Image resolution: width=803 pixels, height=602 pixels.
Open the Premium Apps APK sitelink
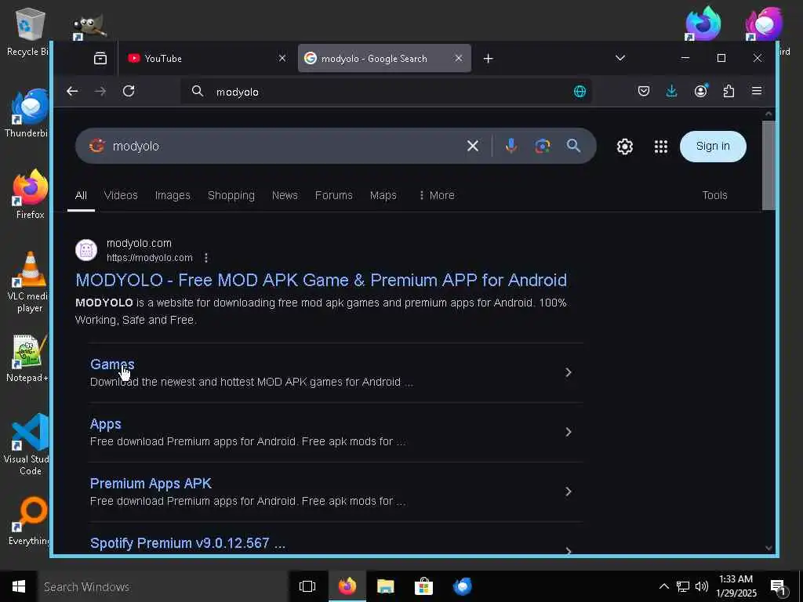(151, 483)
